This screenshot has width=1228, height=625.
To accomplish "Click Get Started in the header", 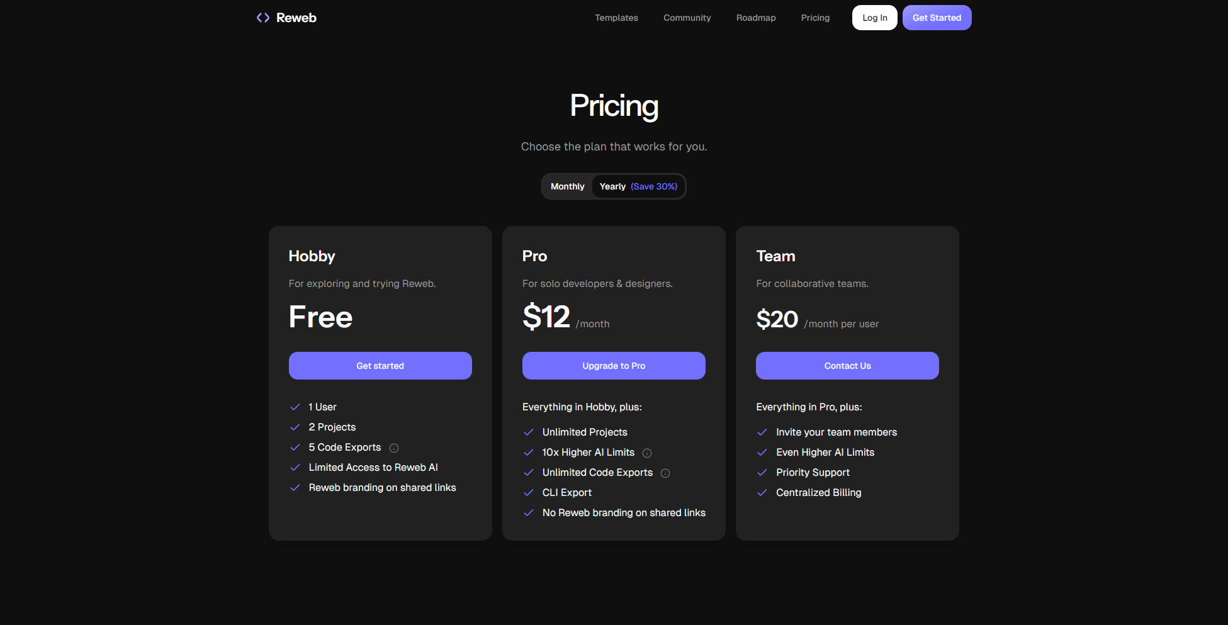I will tap(937, 18).
